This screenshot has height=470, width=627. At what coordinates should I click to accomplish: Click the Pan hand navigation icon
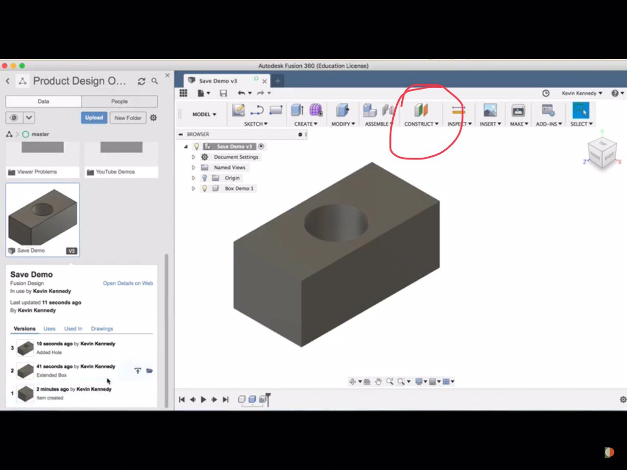pos(378,381)
